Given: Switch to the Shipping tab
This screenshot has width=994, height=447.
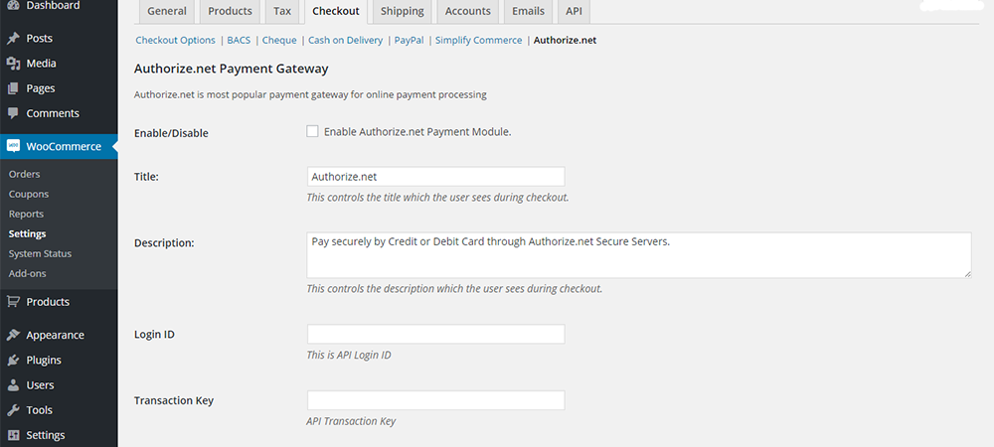Looking at the screenshot, I should [403, 12].
